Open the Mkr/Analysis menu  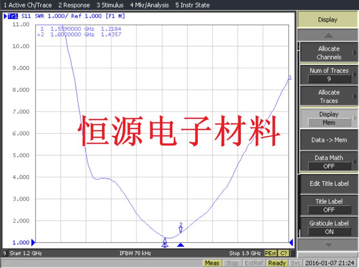pyautogui.click(x=149, y=5)
